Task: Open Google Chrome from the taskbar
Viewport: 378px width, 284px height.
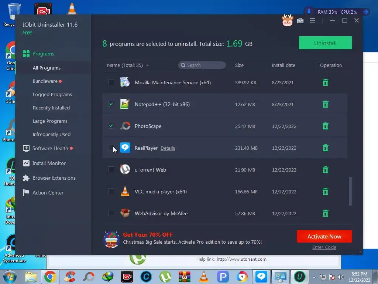Action: click(50, 277)
